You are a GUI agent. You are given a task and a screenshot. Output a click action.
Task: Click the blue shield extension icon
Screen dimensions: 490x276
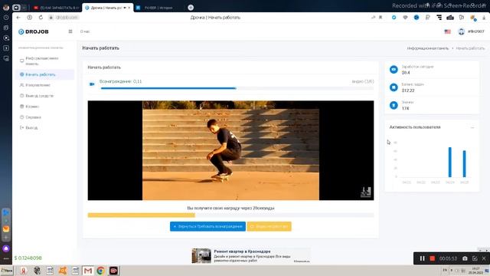pos(394,18)
